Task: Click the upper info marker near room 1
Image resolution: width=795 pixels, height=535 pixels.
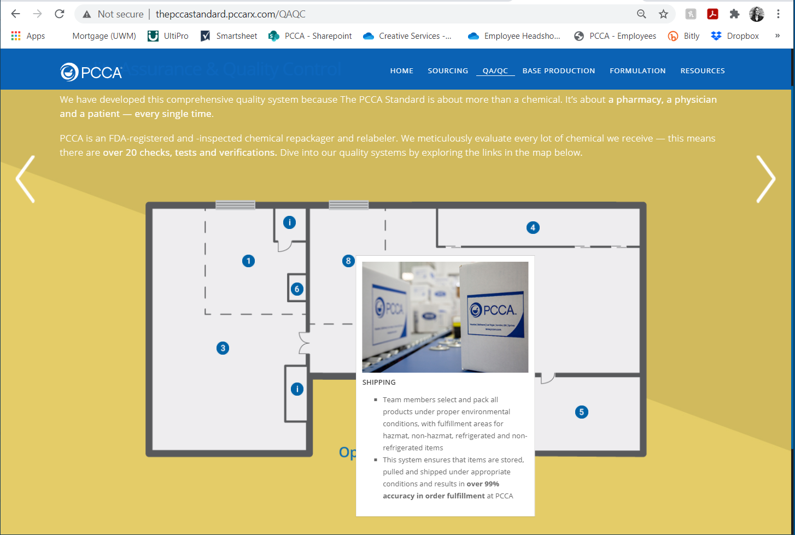Action: [x=289, y=222]
